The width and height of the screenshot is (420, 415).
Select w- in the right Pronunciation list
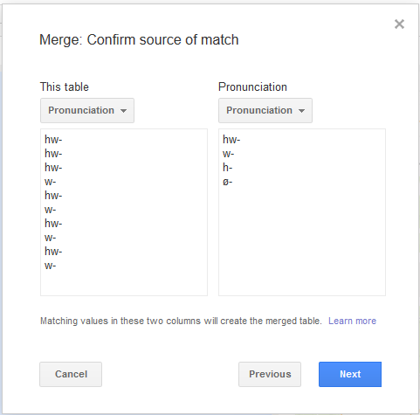pyautogui.click(x=229, y=154)
